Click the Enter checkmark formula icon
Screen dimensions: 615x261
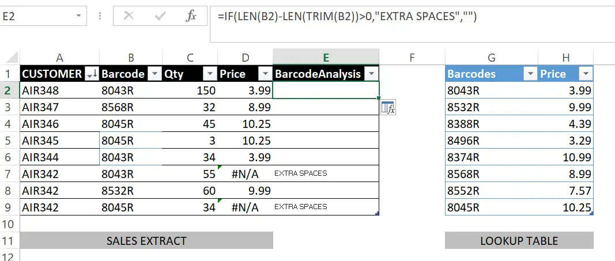point(160,16)
